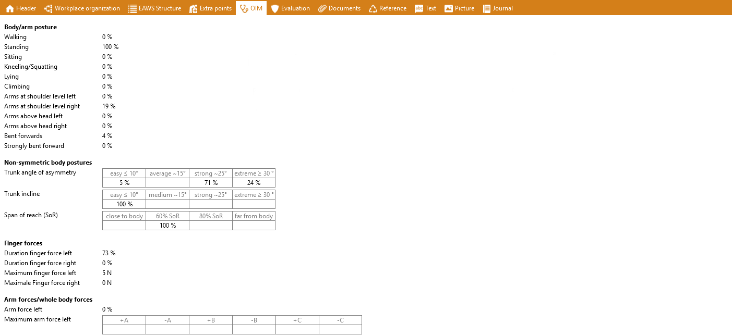Select Arms at shoulder level right value
This screenshot has height=336, width=732.
tap(109, 106)
